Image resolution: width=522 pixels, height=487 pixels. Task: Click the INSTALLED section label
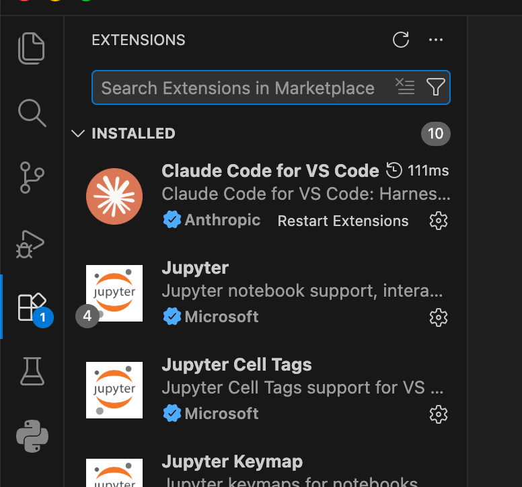133,133
